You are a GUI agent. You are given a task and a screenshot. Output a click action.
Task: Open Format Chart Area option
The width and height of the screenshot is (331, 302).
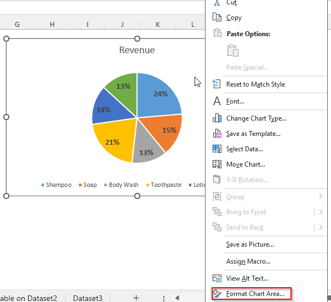(x=255, y=294)
